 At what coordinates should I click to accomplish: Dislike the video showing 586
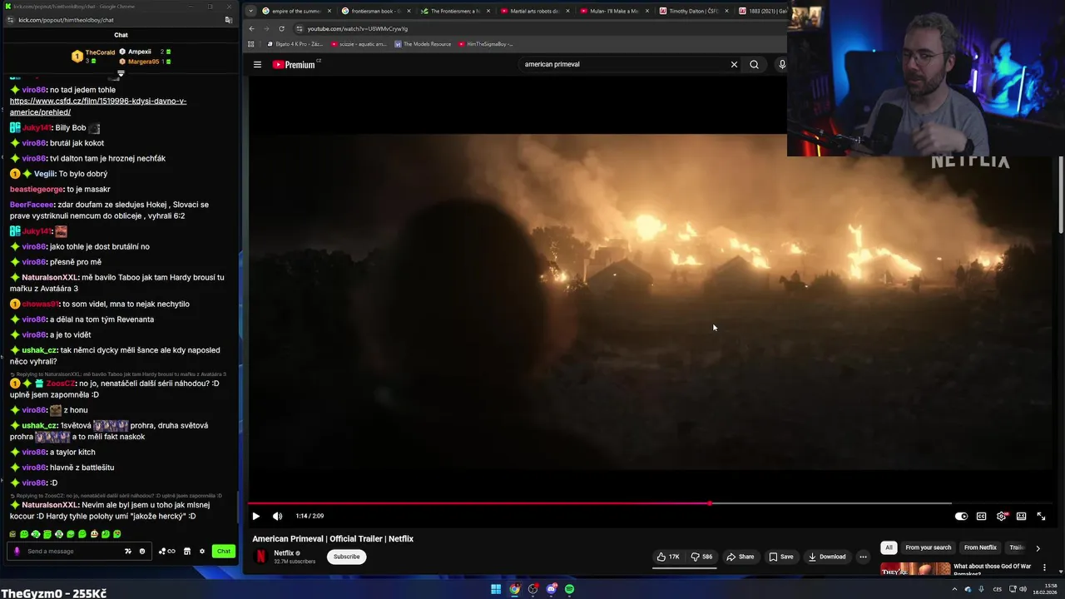701,557
